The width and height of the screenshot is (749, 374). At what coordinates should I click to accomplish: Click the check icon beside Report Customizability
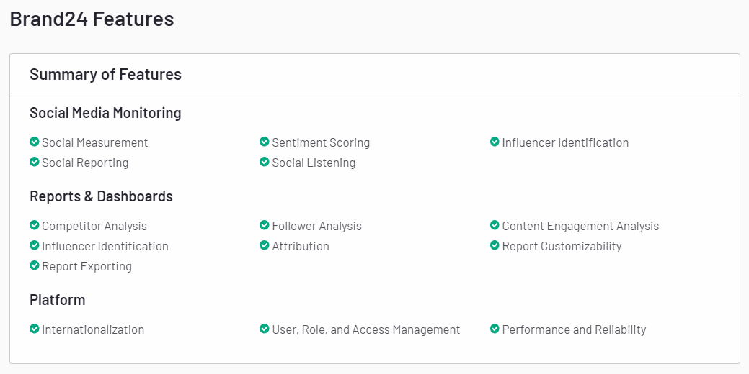[x=495, y=245]
